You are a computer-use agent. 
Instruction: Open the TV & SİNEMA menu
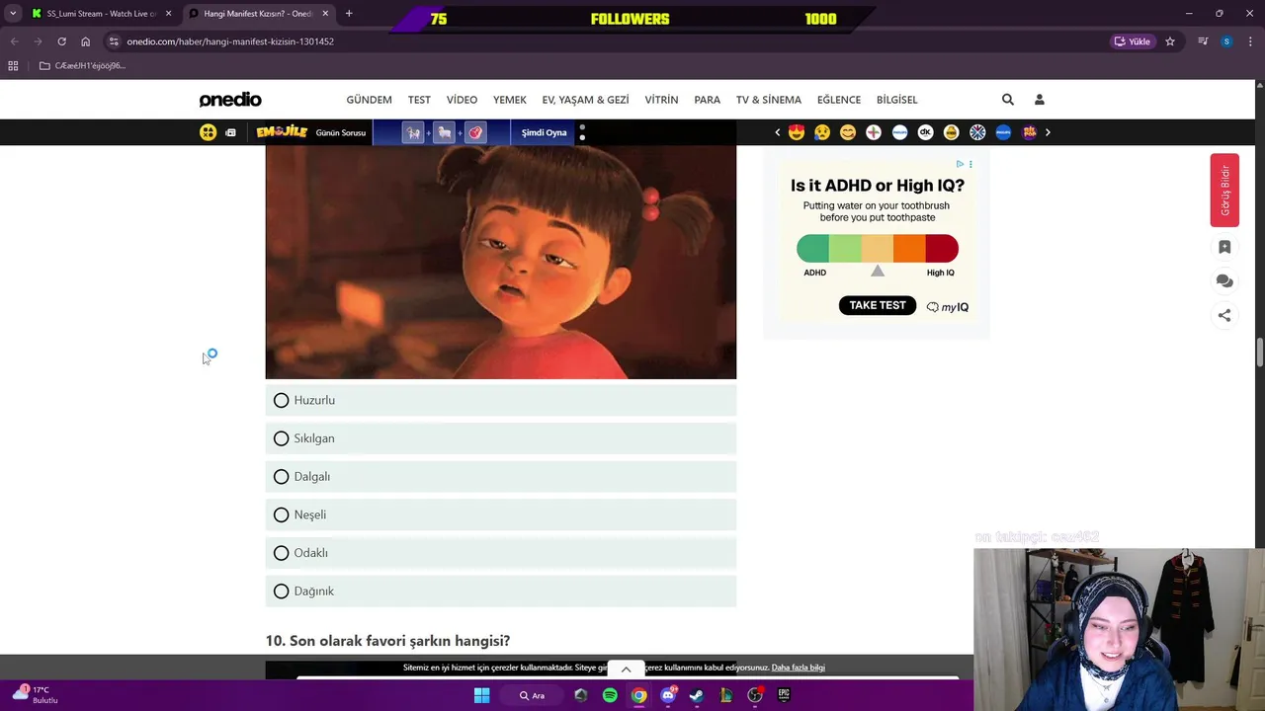tap(769, 100)
